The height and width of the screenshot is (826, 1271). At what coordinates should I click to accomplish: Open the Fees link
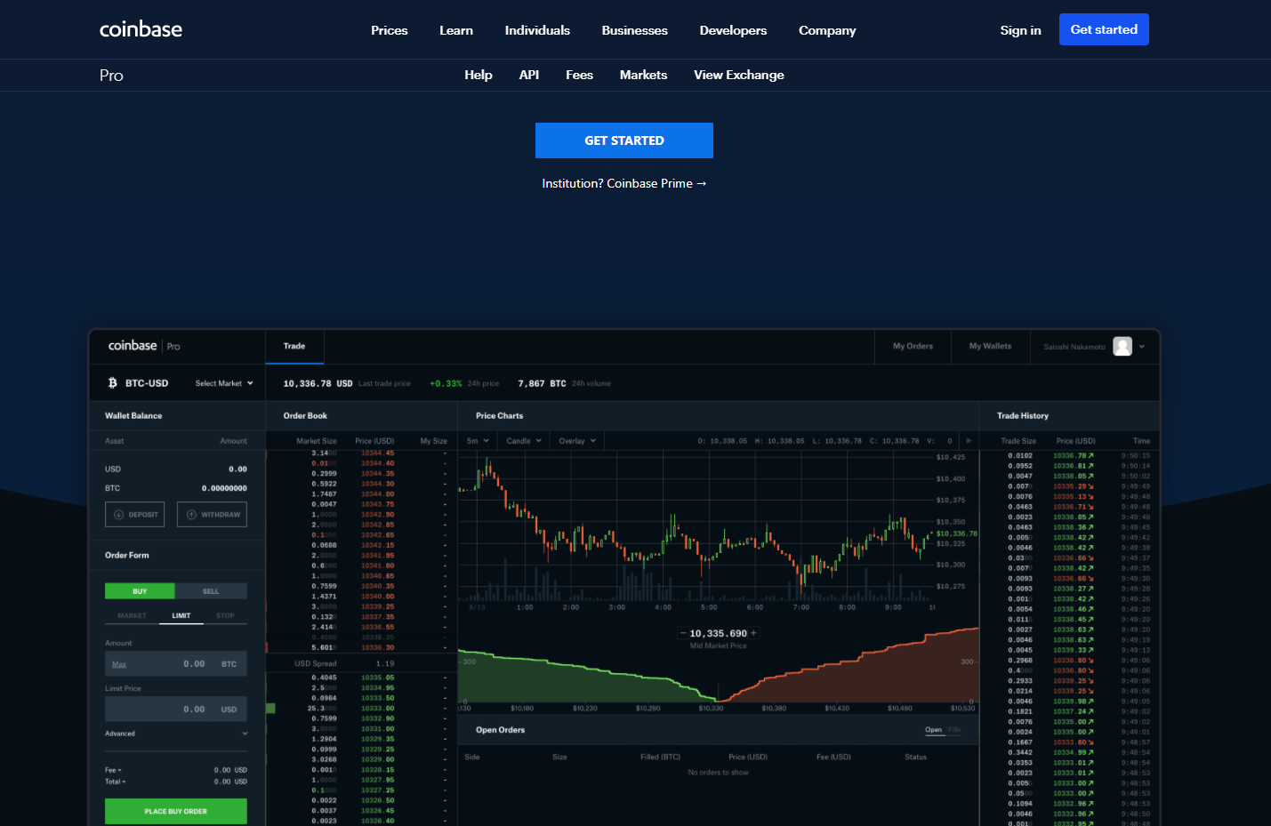pyautogui.click(x=579, y=75)
